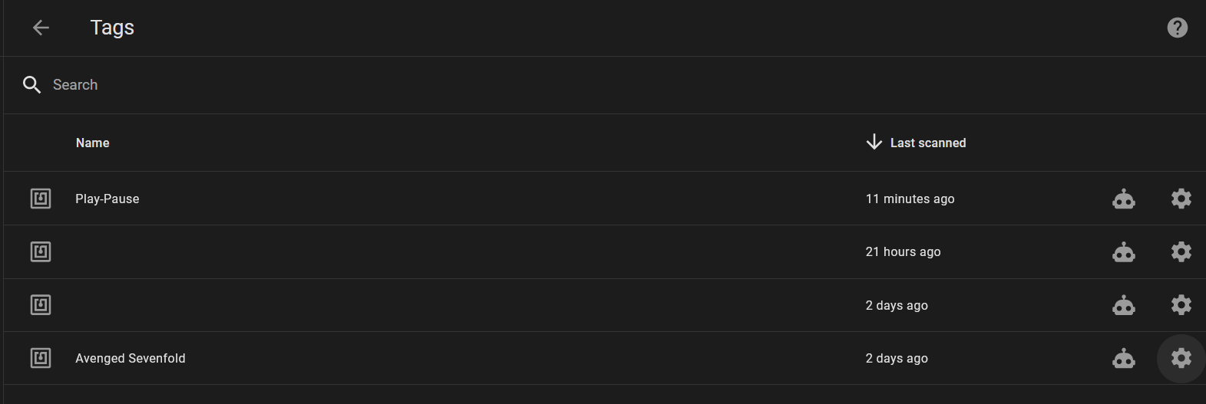
Task: Click the 11 minutes ago timestamp
Action: (910, 199)
